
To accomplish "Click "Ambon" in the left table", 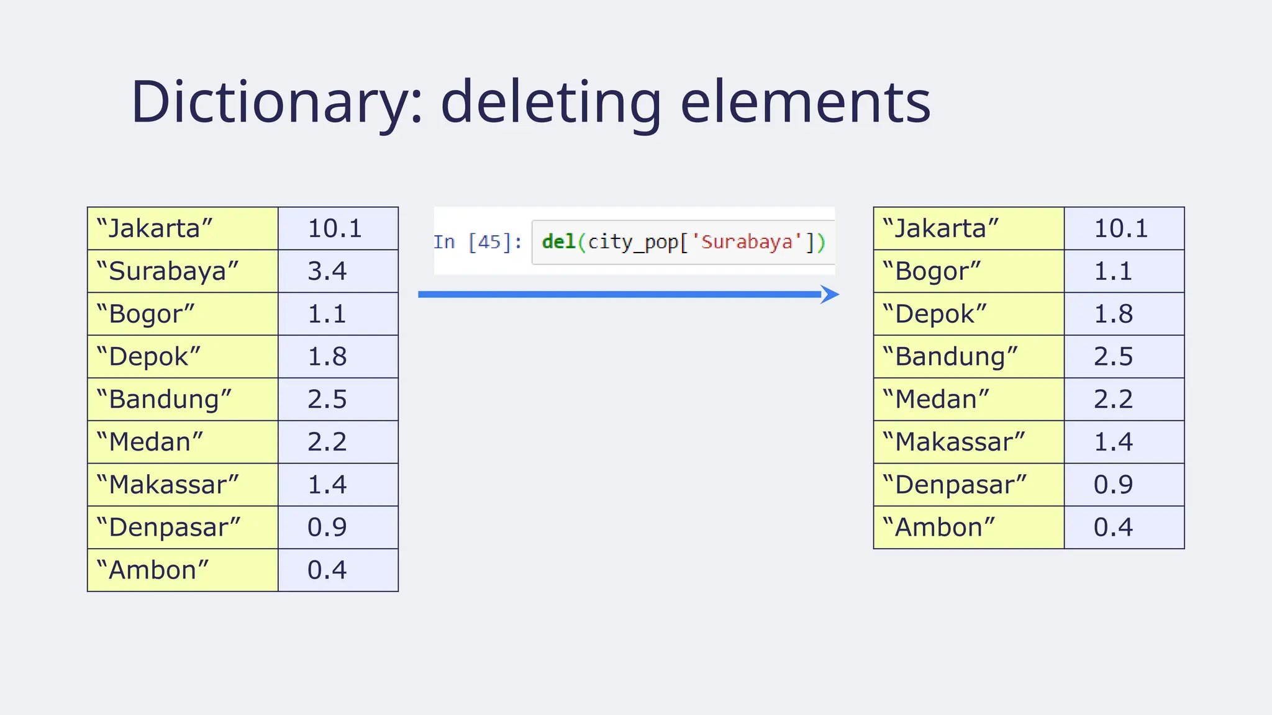I will coord(183,570).
